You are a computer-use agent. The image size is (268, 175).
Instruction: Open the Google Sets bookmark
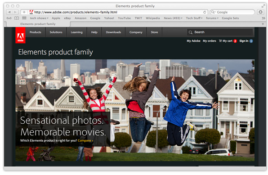click(x=230, y=18)
